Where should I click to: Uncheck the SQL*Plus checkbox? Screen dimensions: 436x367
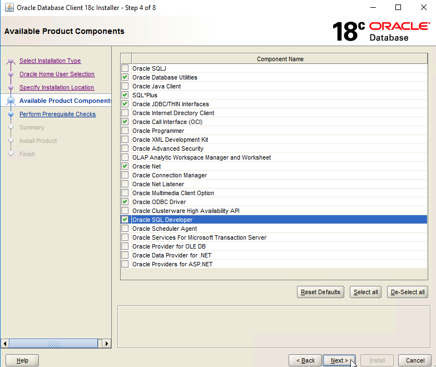point(125,95)
